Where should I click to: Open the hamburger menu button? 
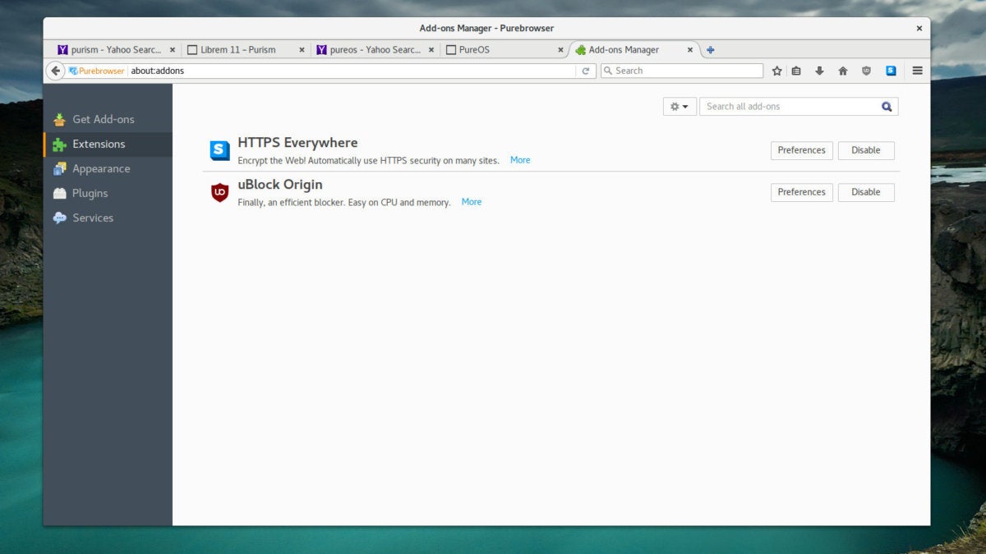tap(917, 71)
